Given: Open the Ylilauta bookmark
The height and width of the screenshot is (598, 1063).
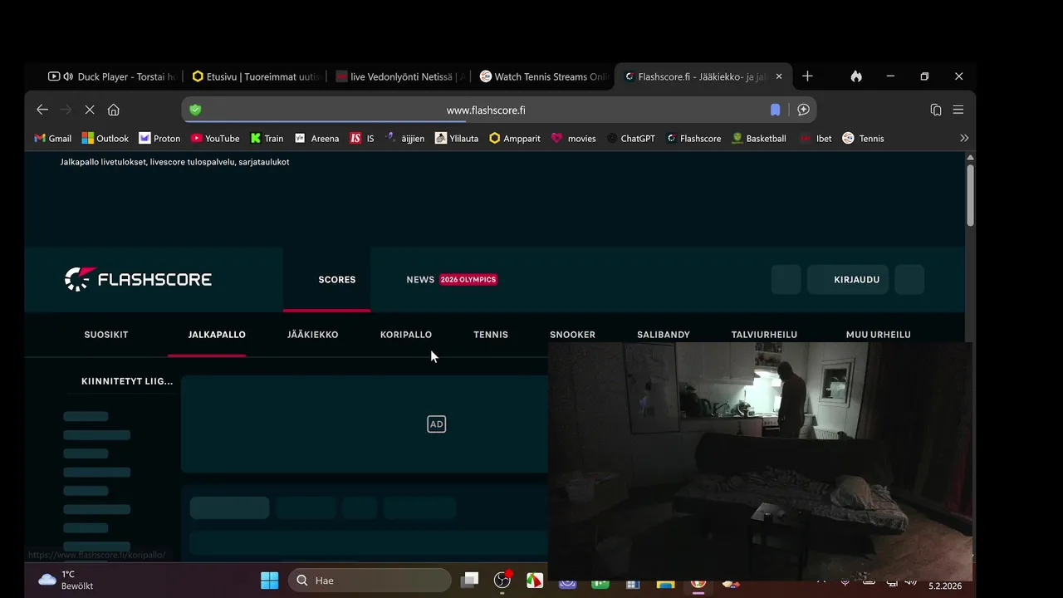Looking at the screenshot, I should click(457, 139).
